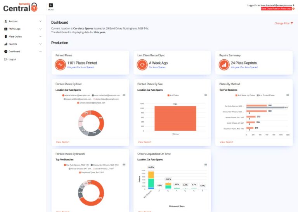Click the 23.2% stacked bar in the dispatch chart
The width and height of the screenshot is (298, 212).
[x=168, y=186]
